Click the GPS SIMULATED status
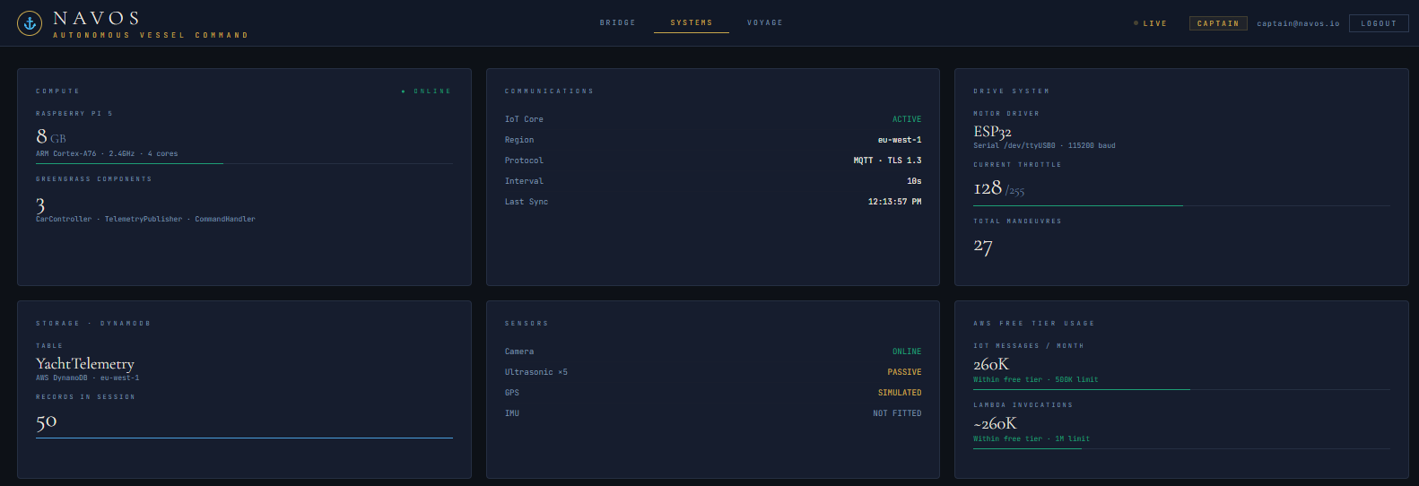The height and width of the screenshot is (486, 1419). click(900, 393)
